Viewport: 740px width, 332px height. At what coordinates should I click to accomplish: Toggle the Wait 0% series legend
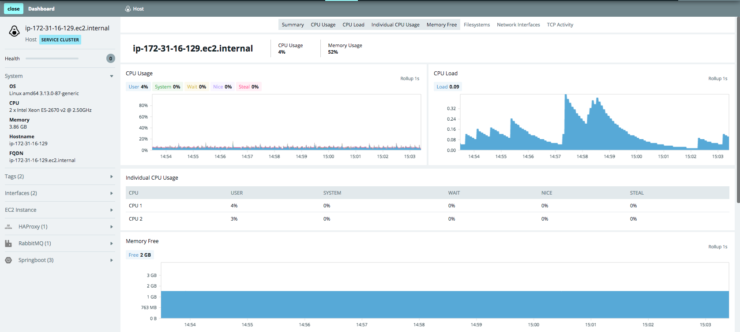196,87
